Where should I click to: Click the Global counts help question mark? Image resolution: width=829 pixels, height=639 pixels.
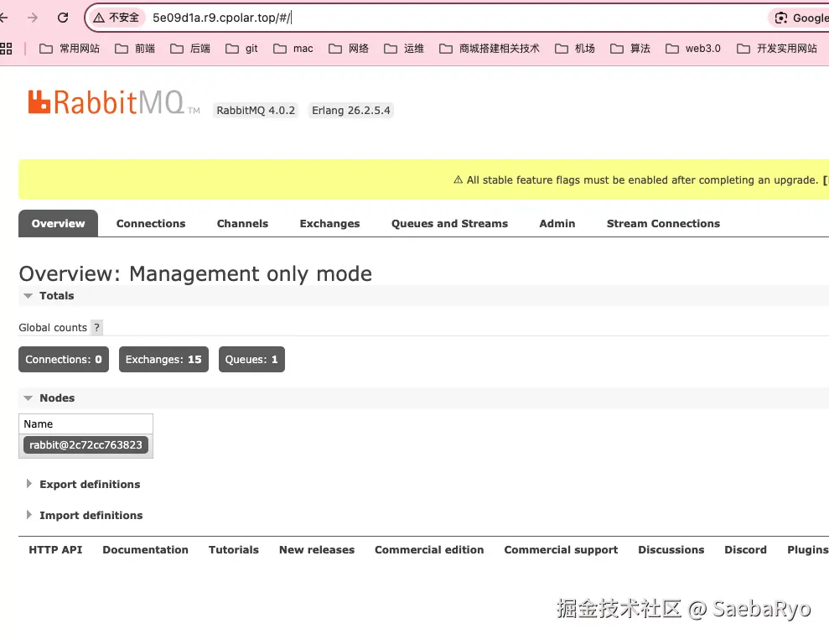click(x=96, y=327)
